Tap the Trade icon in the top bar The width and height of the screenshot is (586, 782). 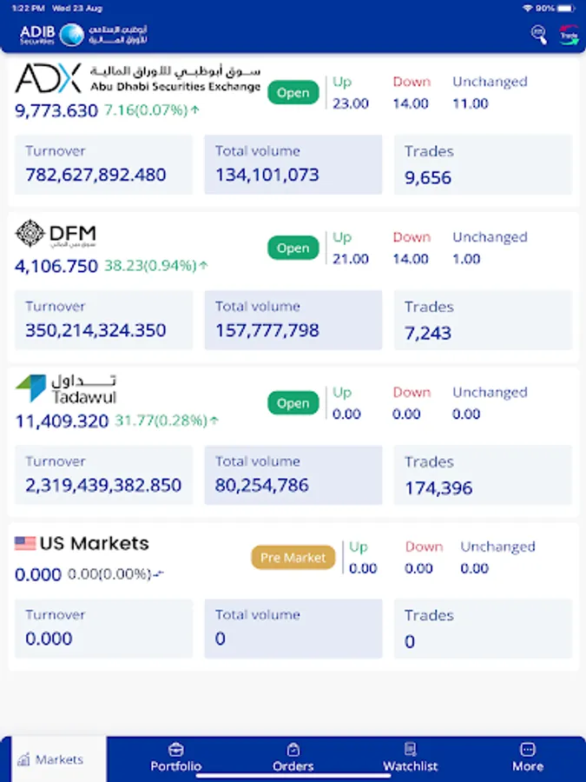click(570, 35)
